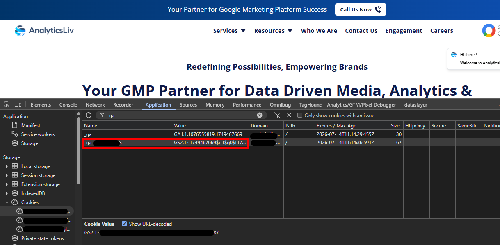The width and height of the screenshot is (500, 245).
Task: Open the Recorder tab
Action: point(123,105)
